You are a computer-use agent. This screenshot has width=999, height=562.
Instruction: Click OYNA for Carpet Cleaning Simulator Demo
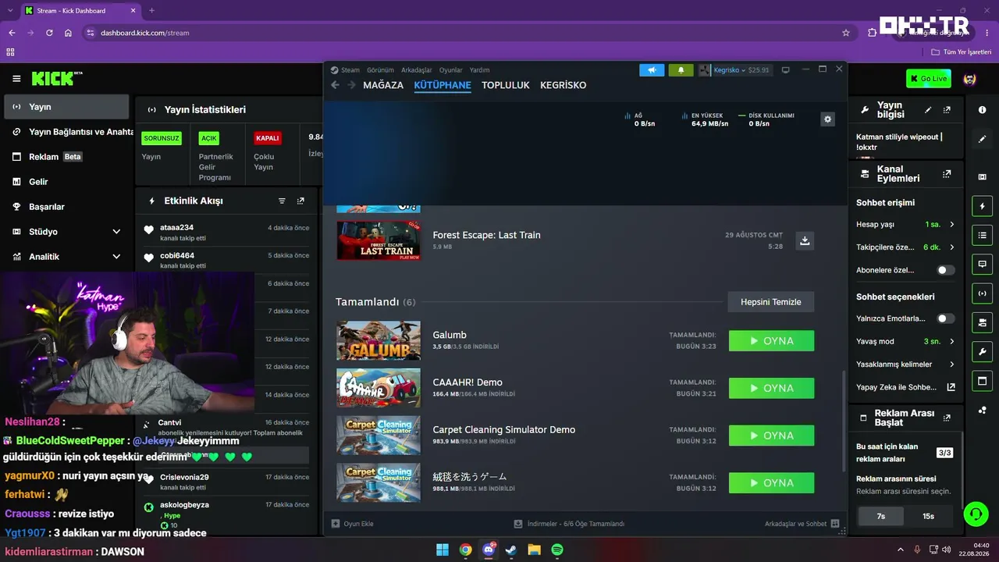click(x=771, y=436)
